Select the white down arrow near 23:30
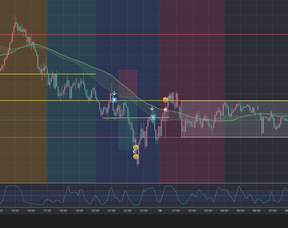 [x=152, y=109]
